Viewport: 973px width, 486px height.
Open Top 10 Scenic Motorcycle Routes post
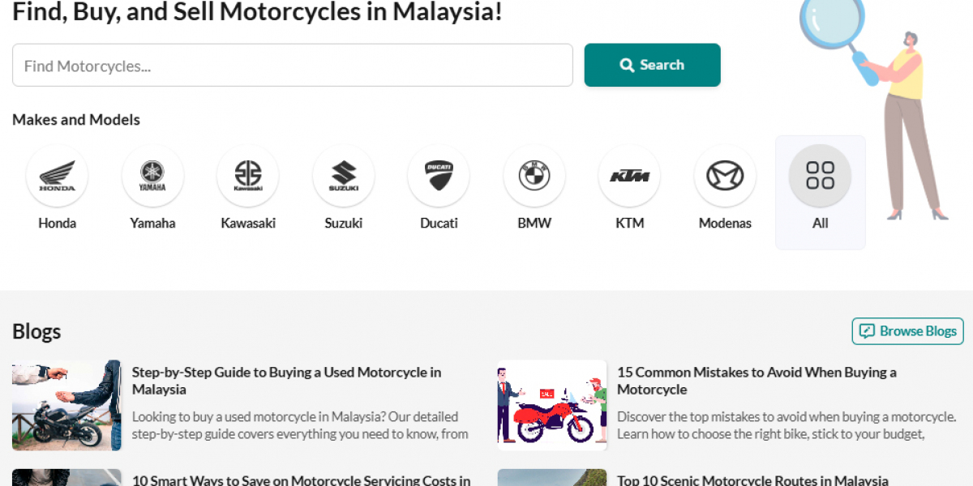click(x=752, y=480)
